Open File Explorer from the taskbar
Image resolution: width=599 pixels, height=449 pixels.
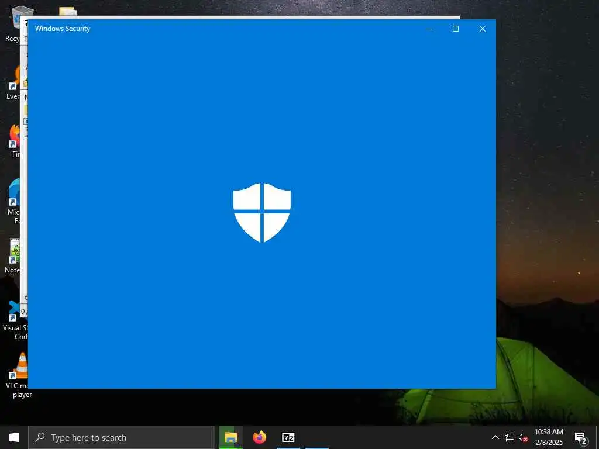click(230, 437)
